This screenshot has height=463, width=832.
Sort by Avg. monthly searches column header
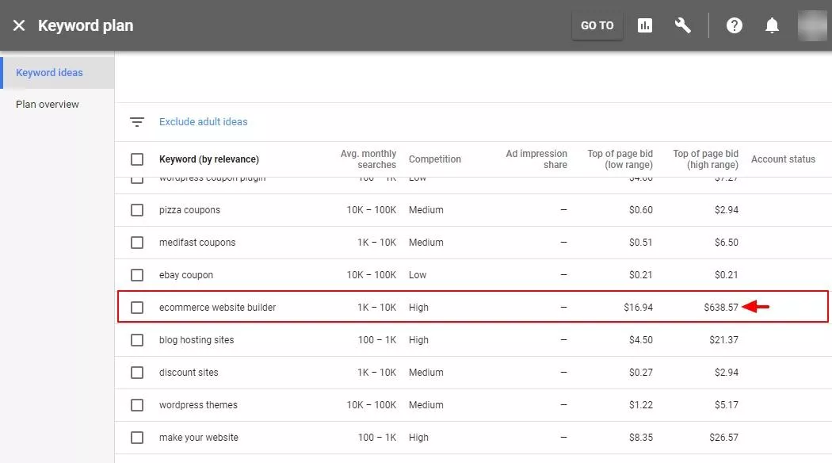[x=368, y=159]
